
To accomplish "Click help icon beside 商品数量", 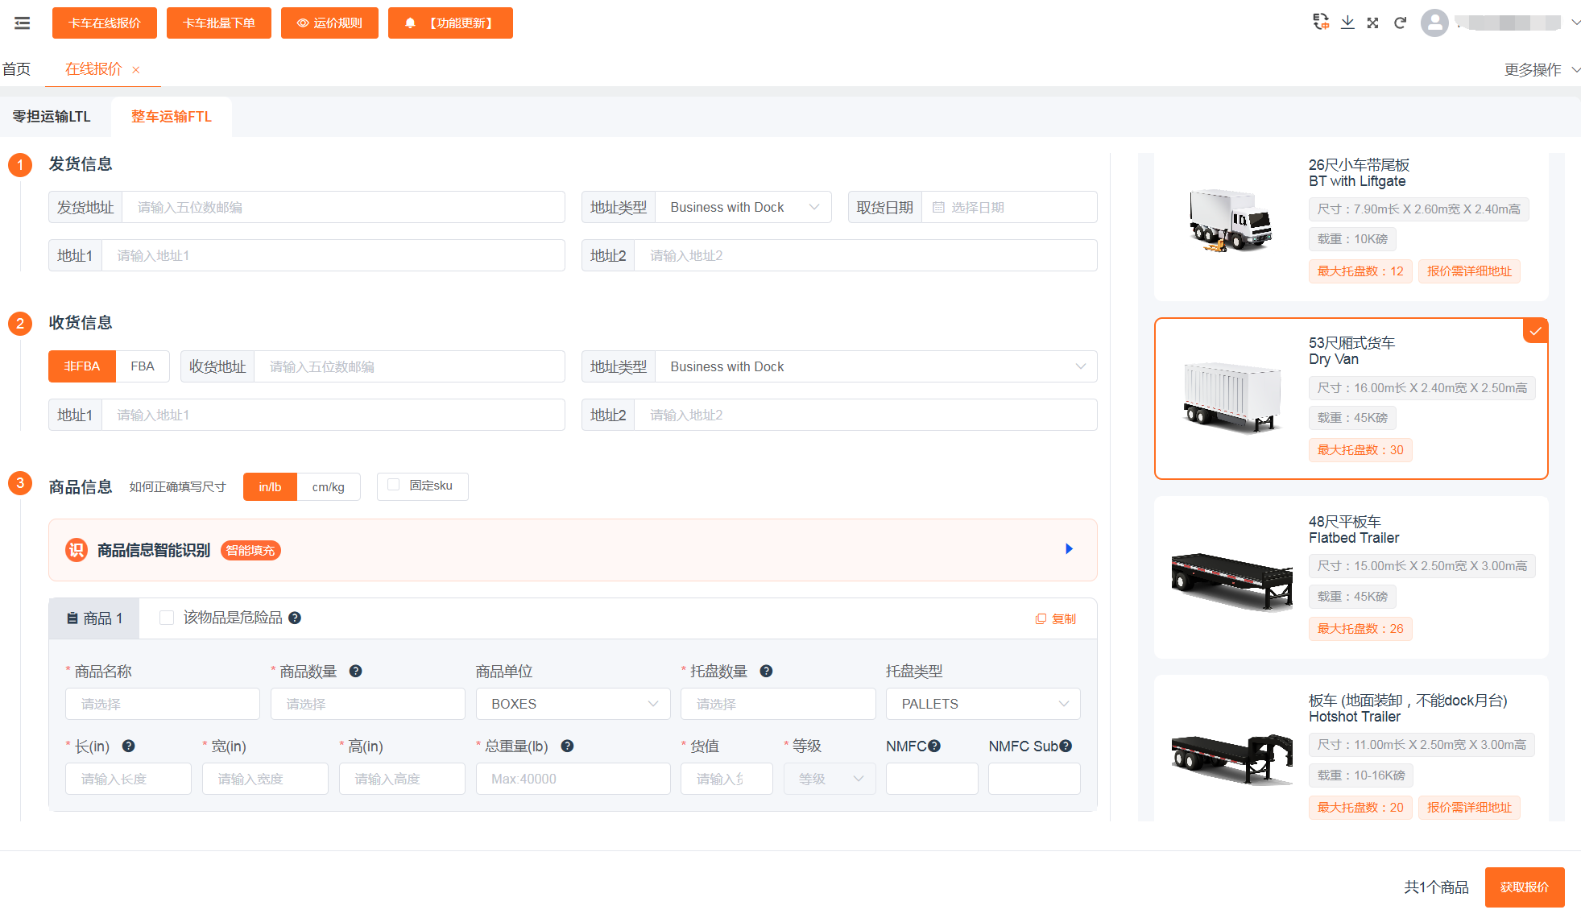I will click(x=355, y=671).
